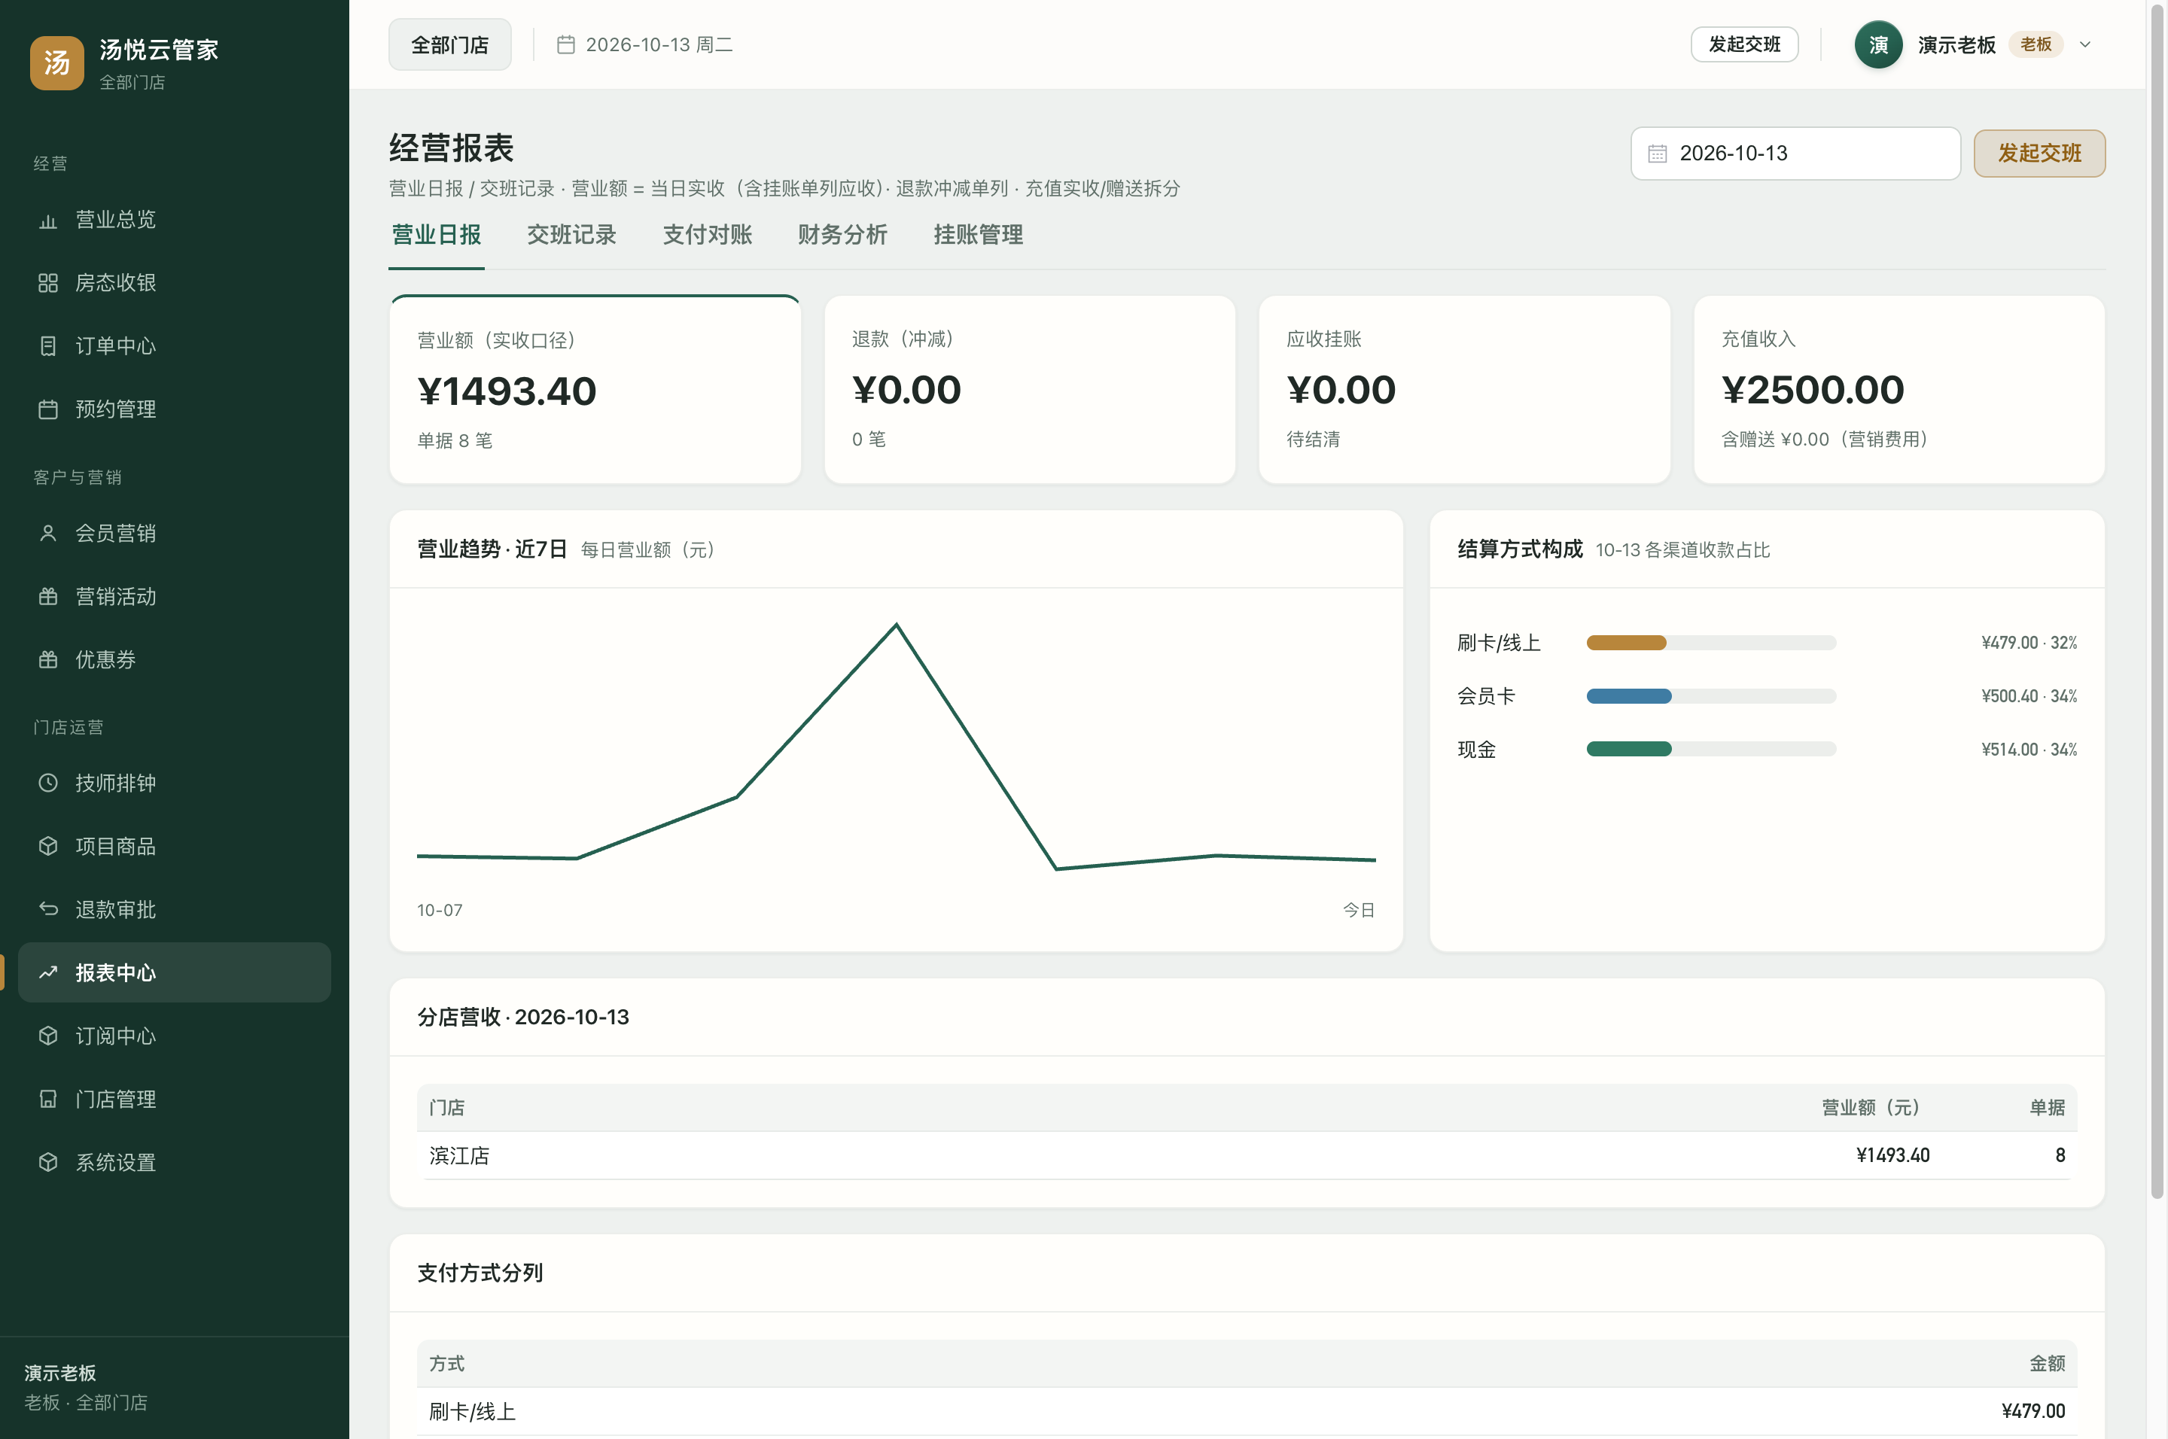
Task: Open 项目商品 box icon
Action: (47, 846)
